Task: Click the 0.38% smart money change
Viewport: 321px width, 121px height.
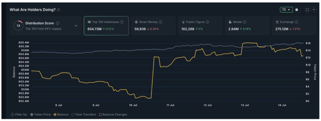Action: point(154,29)
